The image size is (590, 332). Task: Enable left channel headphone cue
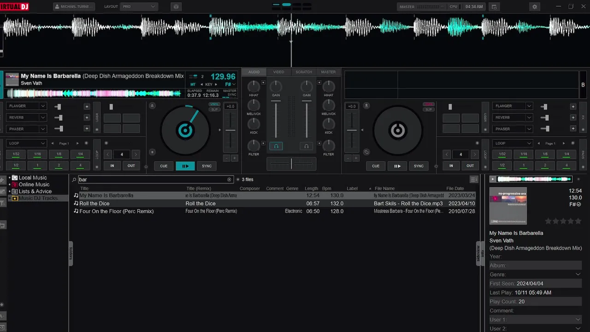pyautogui.click(x=276, y=146)
